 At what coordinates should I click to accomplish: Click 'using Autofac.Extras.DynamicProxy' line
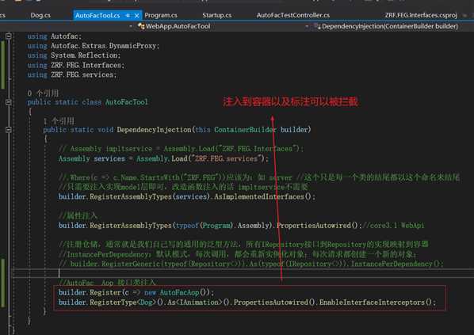pyautogui.click(x=93, y=46)
